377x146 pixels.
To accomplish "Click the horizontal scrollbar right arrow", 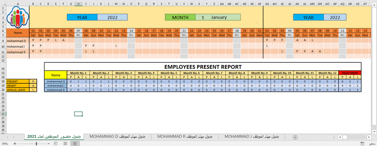I will pos(369,137).
